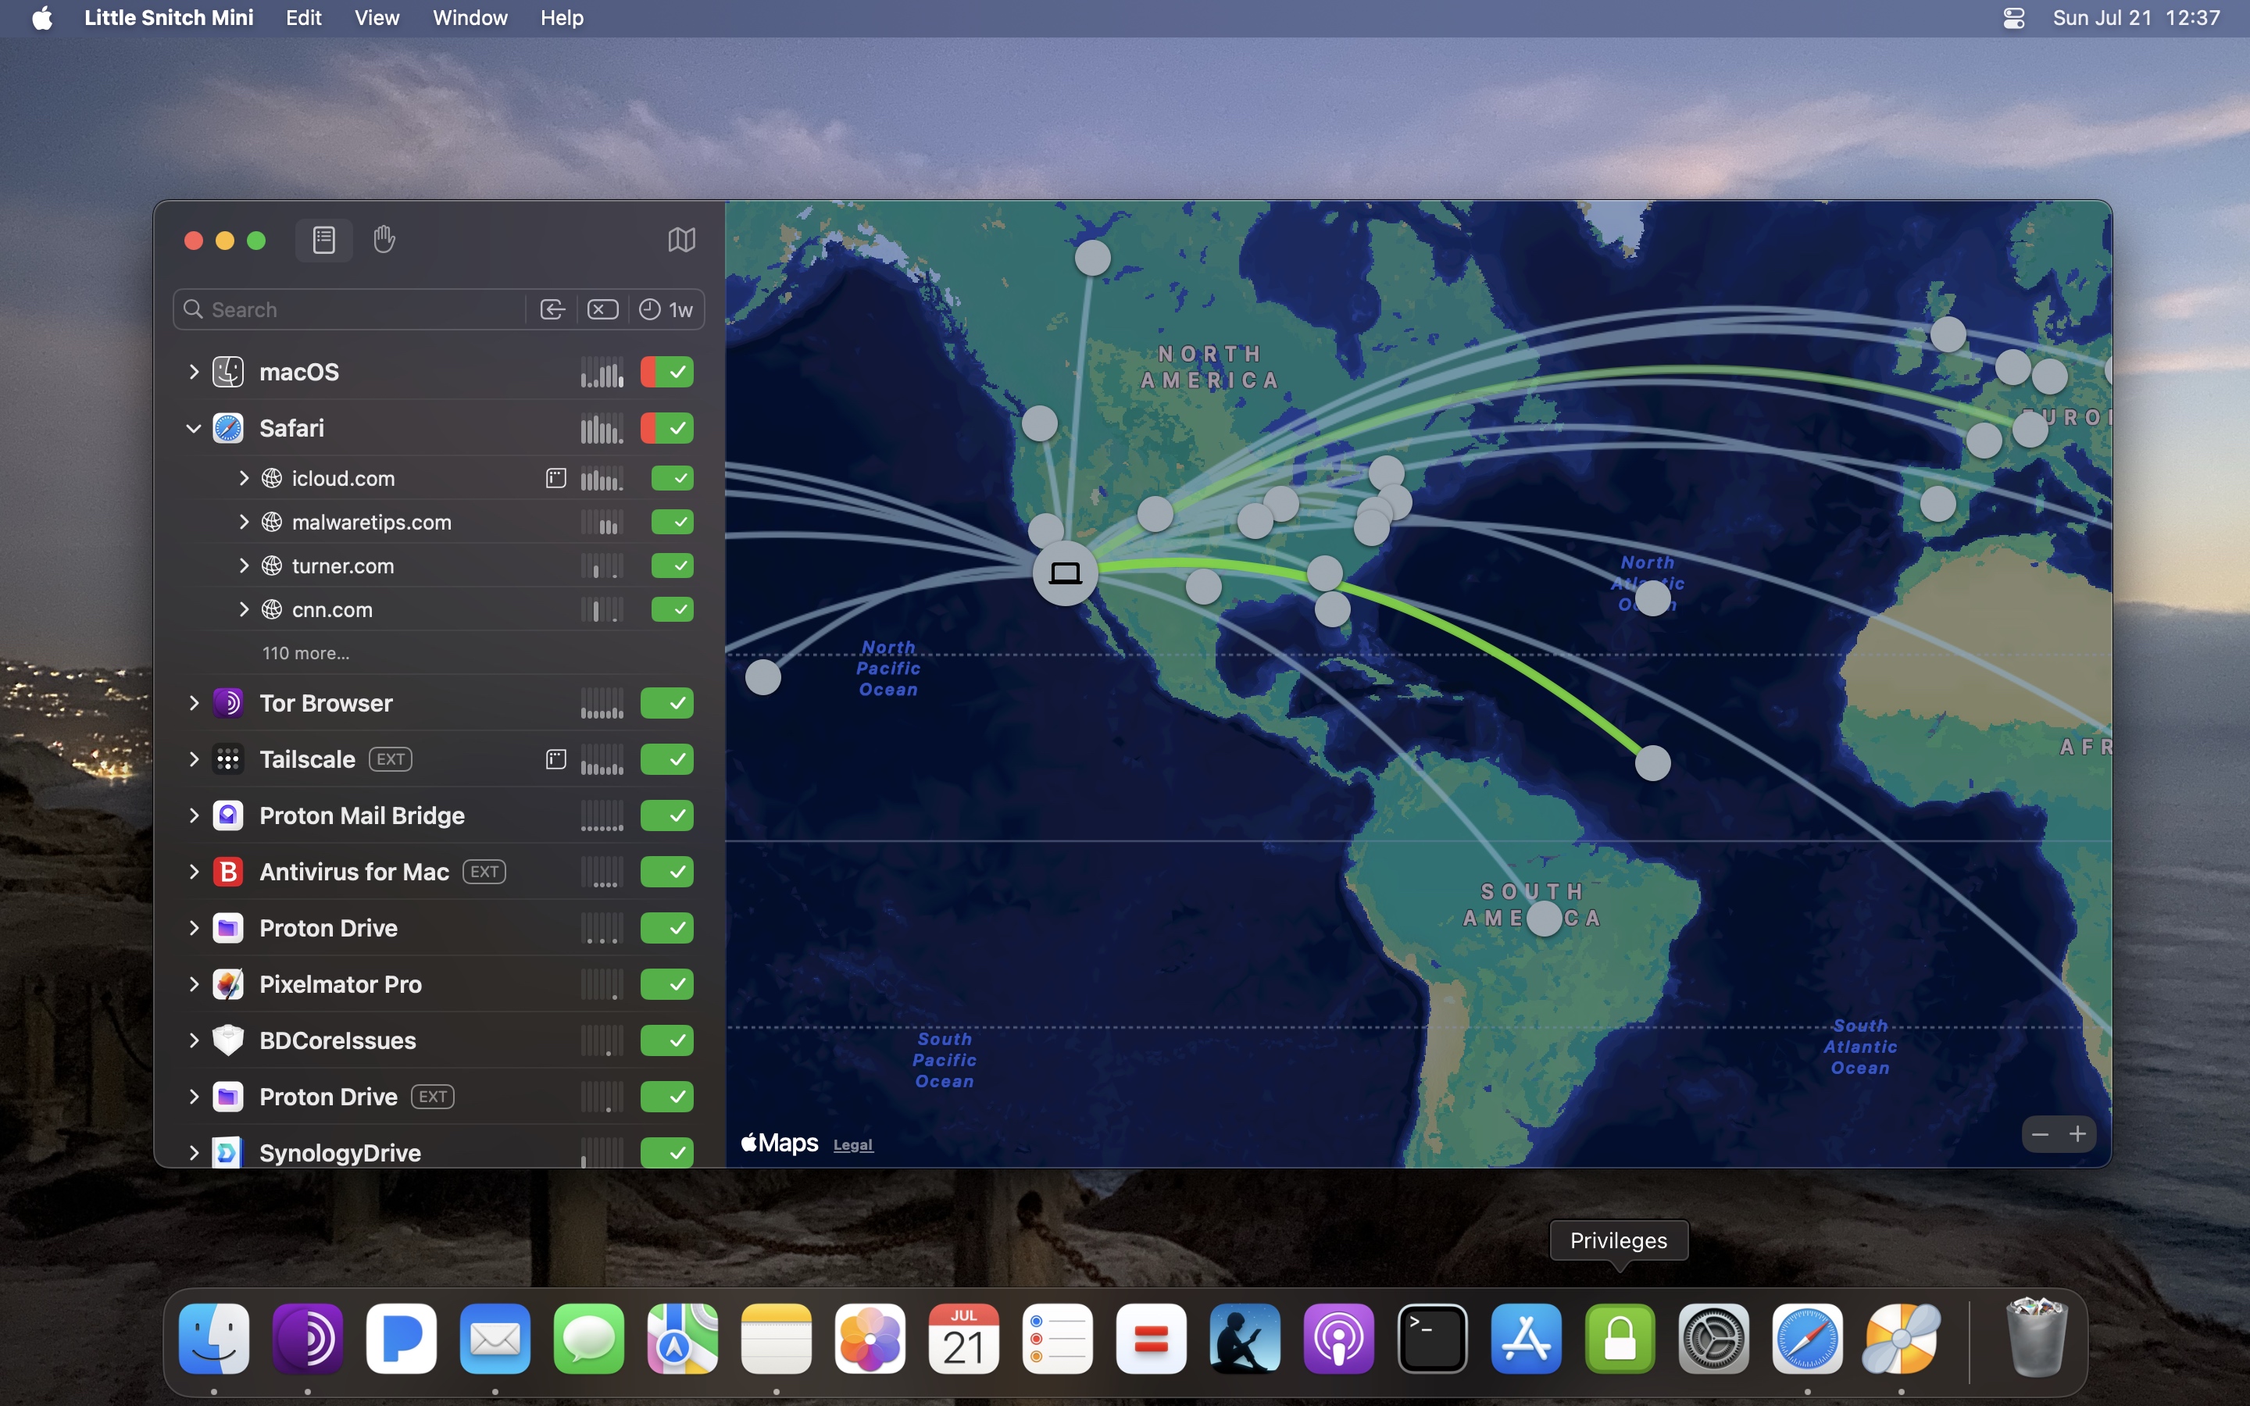The width and height of the screenshot is (2250, 1406).
Task: Click the note icon in icloud.com row
Action: tap(555, 479)
